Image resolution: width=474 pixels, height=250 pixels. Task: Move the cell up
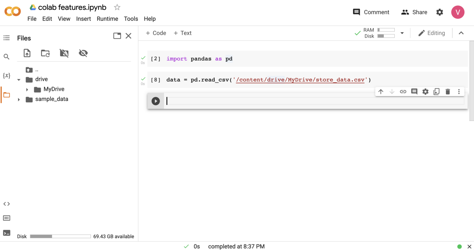tap(381, 91)
